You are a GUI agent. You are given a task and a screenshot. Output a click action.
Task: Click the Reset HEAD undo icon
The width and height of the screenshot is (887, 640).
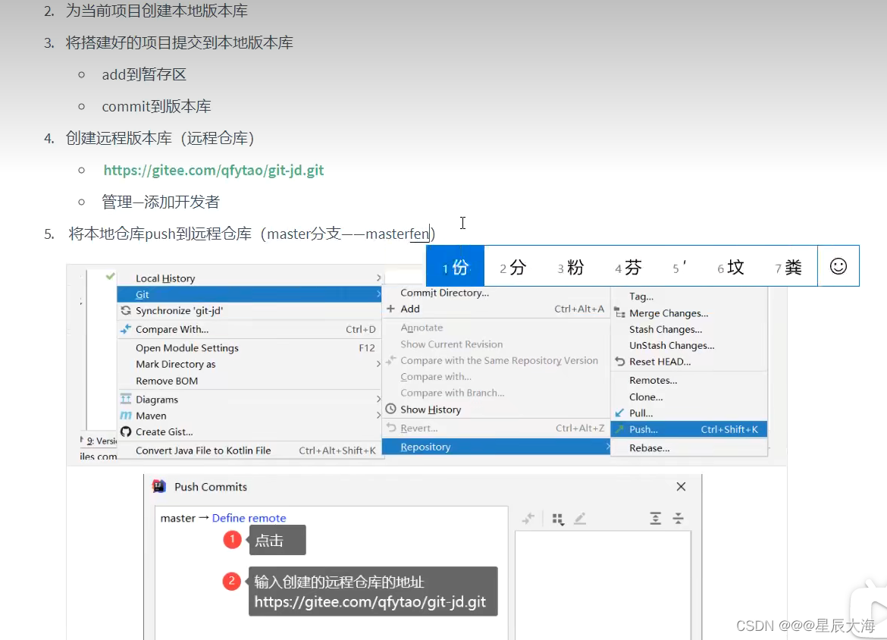pyautogui.click(x=620, y=361)
